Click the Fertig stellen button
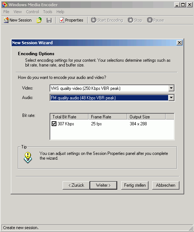Image resolution: width=194 pixels, height=232 pixels. coord(135,185)
